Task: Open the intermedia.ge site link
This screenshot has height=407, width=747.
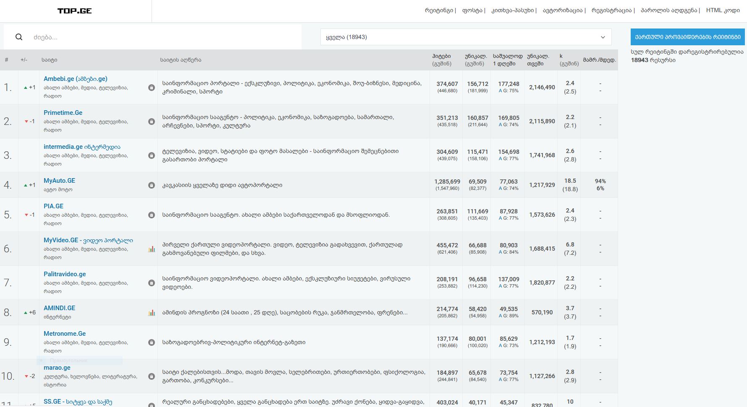Action: click(x=82, y=147)
